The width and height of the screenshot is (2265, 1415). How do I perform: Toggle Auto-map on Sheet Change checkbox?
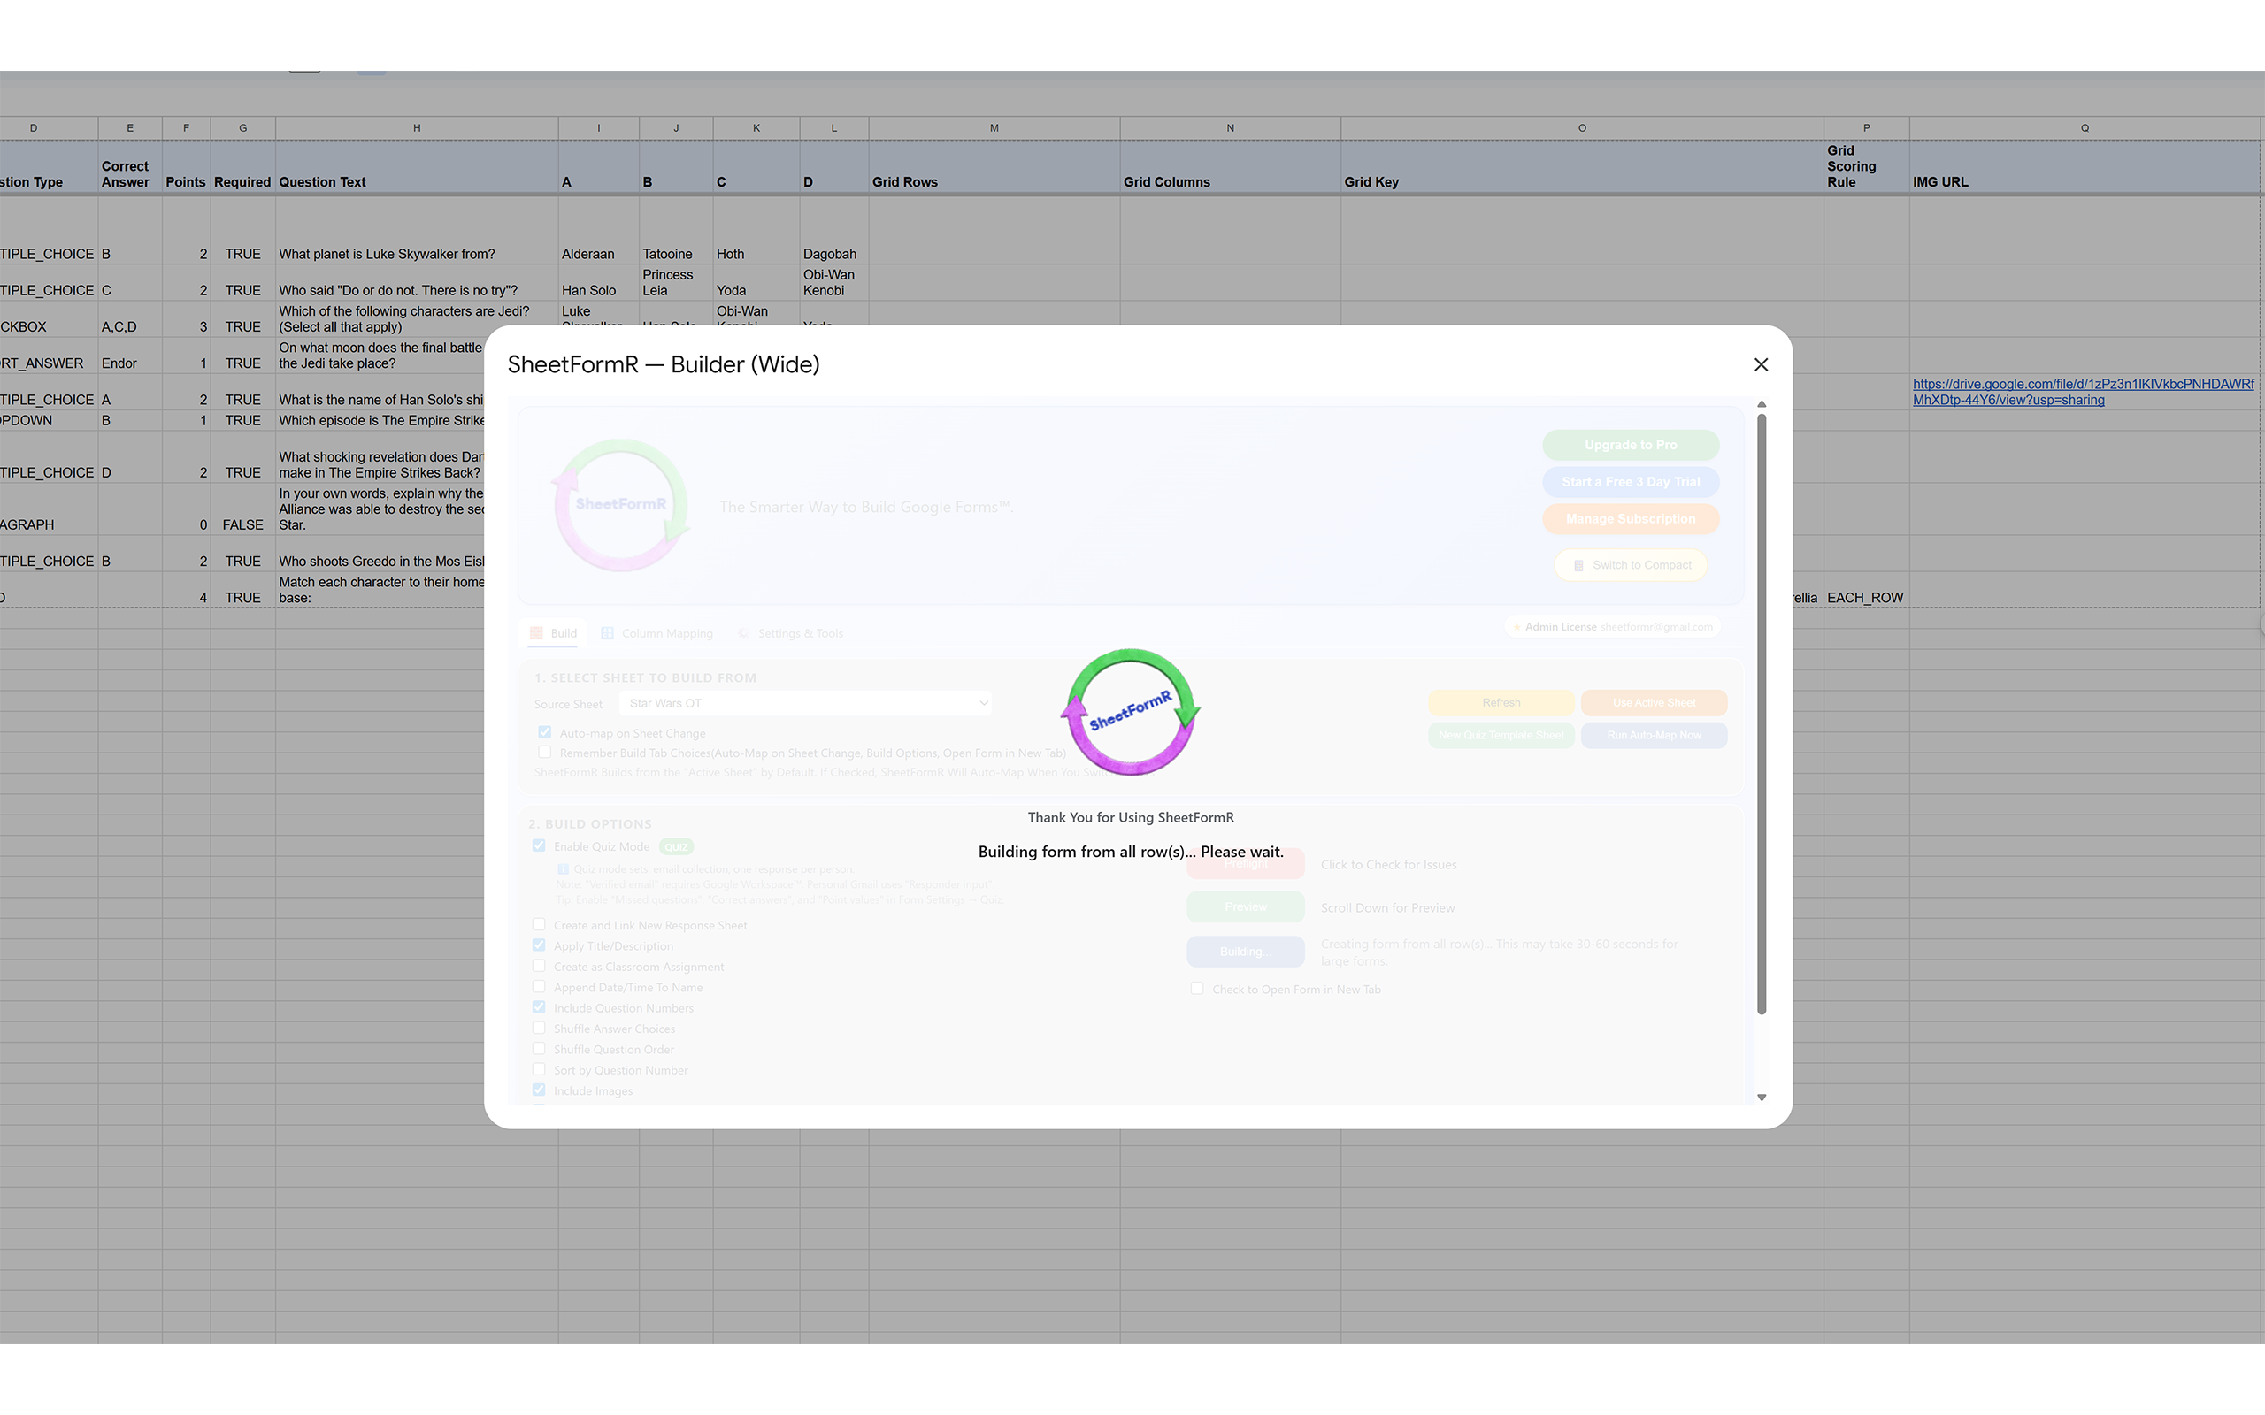pyautogui.click(x=545, y=733)
